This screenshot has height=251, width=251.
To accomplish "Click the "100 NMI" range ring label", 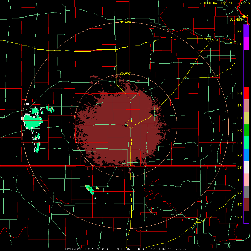I will tap(125, 22).
